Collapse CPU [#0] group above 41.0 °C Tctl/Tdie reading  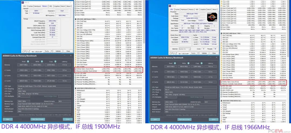221,34
